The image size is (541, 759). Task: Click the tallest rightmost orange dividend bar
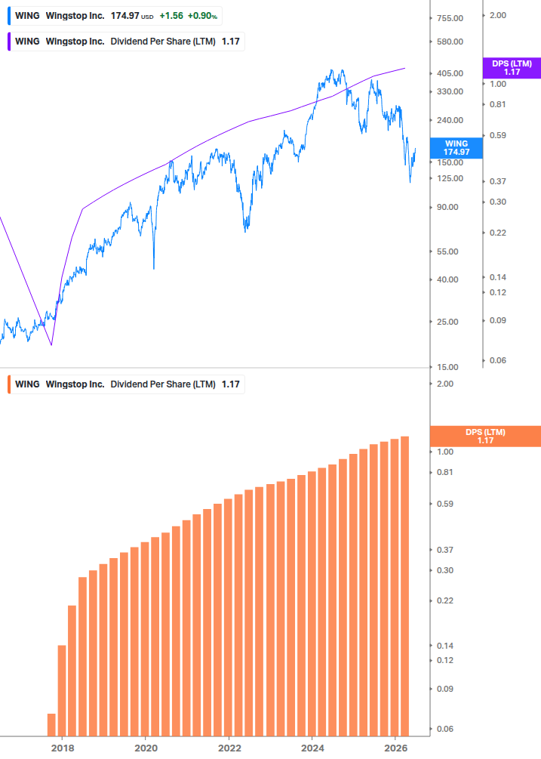[x=404, y=586]
